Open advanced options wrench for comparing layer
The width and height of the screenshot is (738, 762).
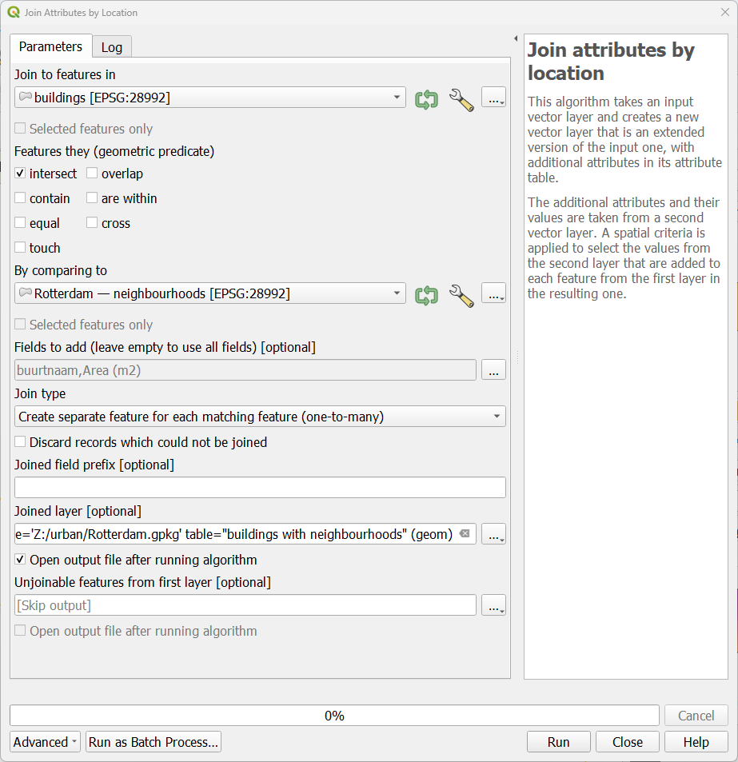(461, 293)
